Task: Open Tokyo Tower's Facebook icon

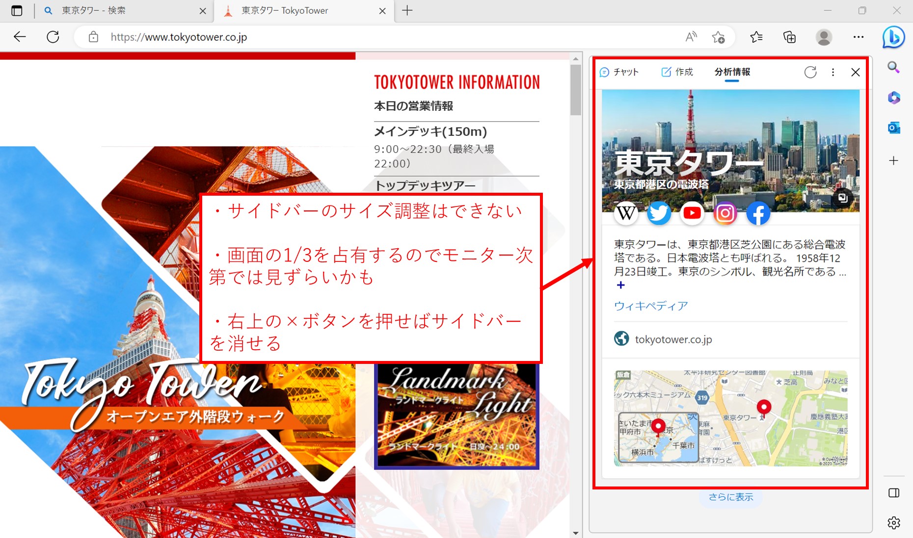Action: pos(758,213)
